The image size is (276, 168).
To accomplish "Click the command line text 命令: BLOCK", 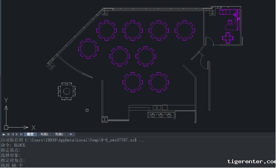I will tap(13, 145).
